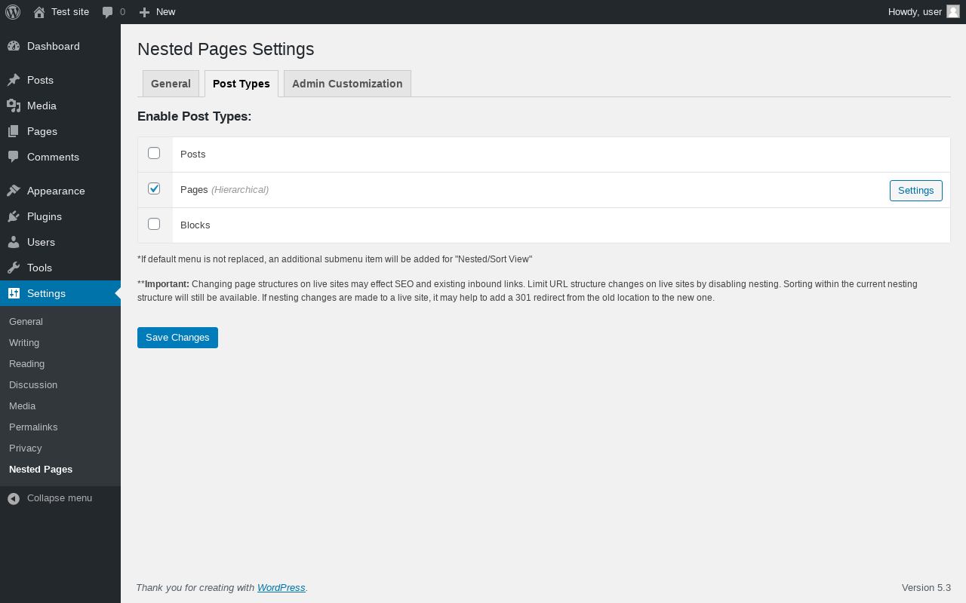This screenshot has width=966, height=603.
Task: Open the Settings menu label
Action: tap(46, 293)
